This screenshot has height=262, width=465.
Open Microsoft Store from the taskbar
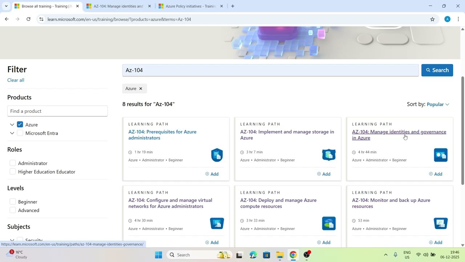266,255
